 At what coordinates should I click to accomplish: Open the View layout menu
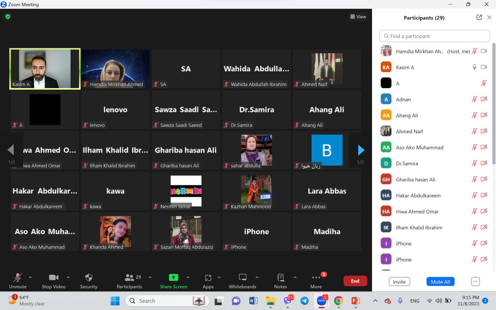358,17
